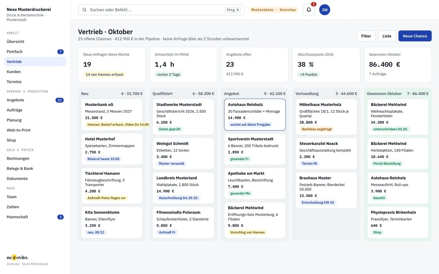Open Übersicht in the sidebar
Screen dimensions: 439x274
coord(35,41)
